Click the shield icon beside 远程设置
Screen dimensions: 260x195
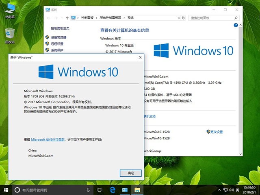tap(47, 43)
